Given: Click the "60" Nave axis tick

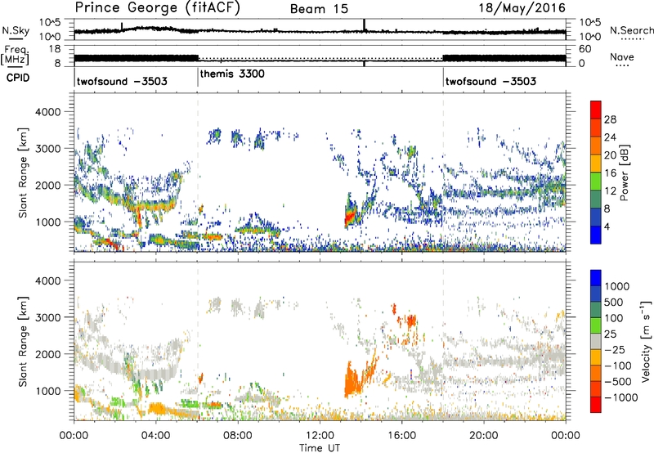Looking at the screenshot, I should click(585, 49).
